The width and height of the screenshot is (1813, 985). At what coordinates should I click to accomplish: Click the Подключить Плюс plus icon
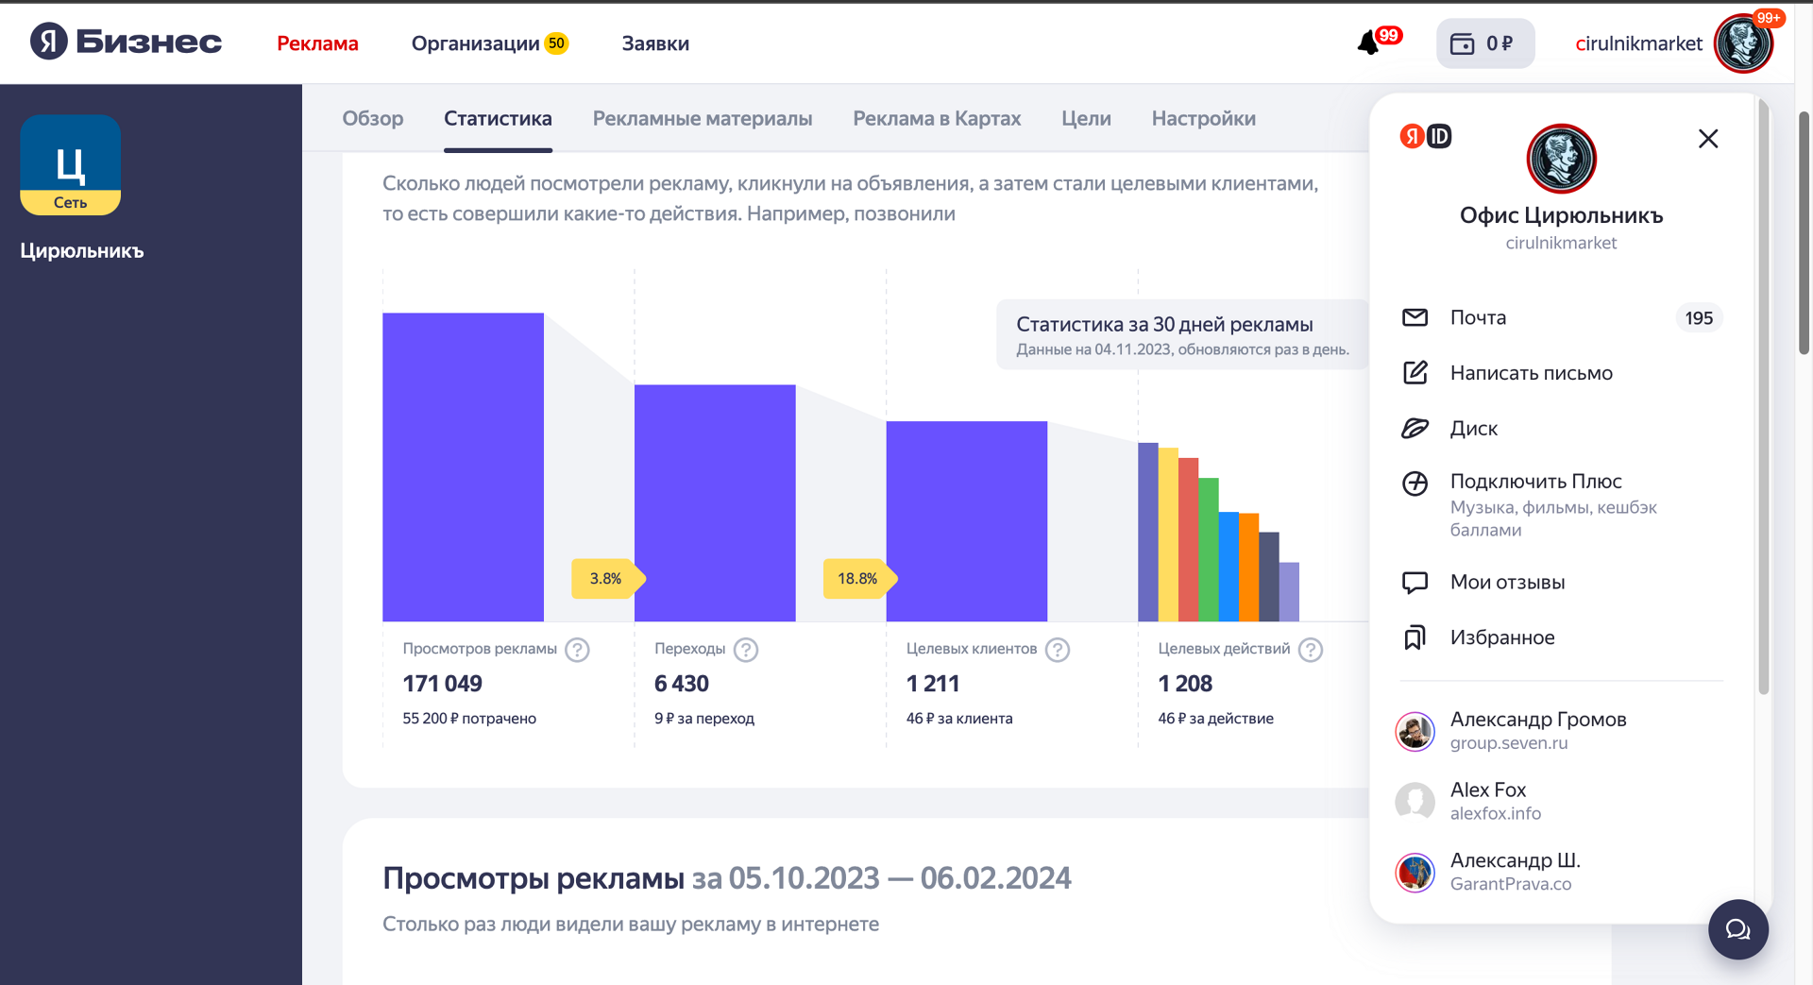tap(1415, 484)
